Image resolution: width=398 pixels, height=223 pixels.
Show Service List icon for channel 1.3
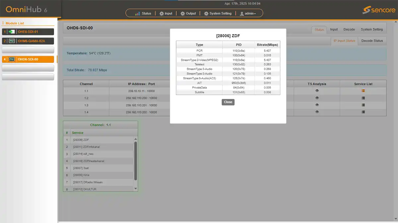tap(363, 105)
